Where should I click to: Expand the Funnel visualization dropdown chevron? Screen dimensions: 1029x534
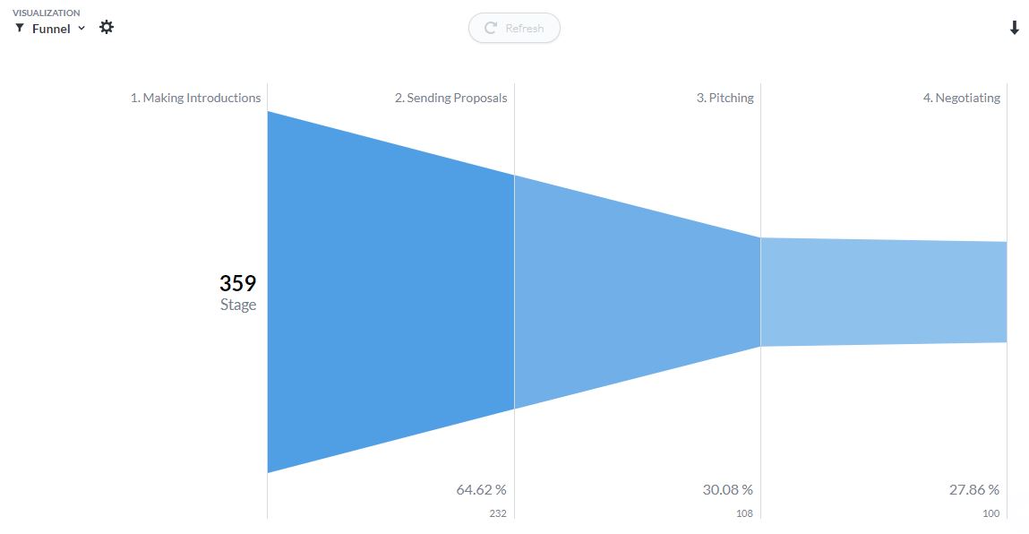81,29
